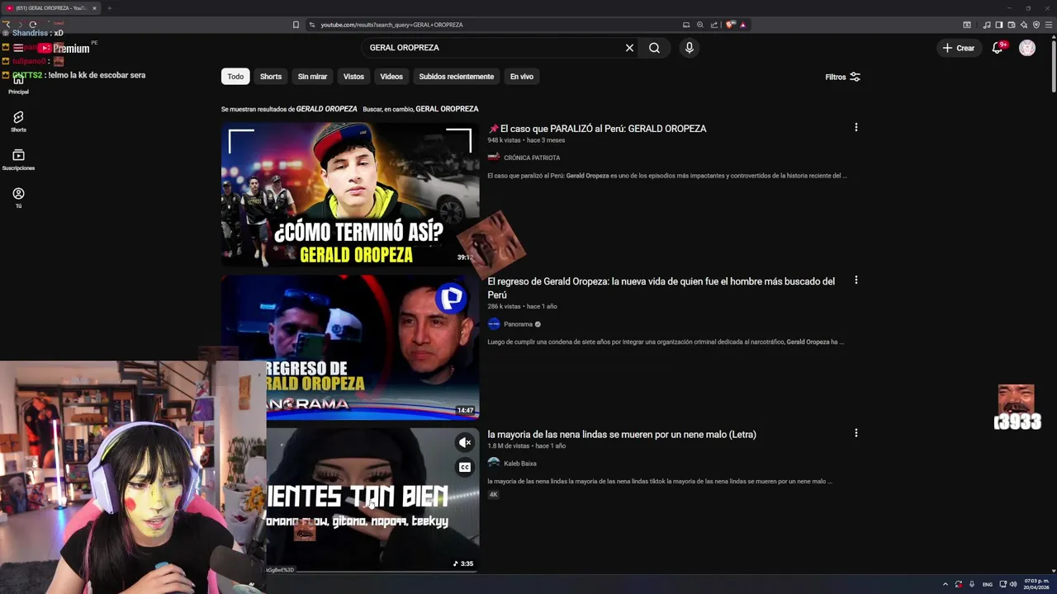Open the notifications bell

coord(998,48)
